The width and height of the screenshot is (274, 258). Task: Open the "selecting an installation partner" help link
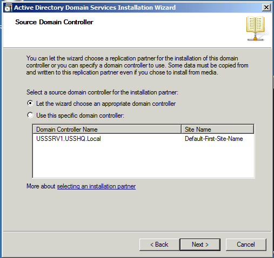pyautogui.click(x=96, y=186)
